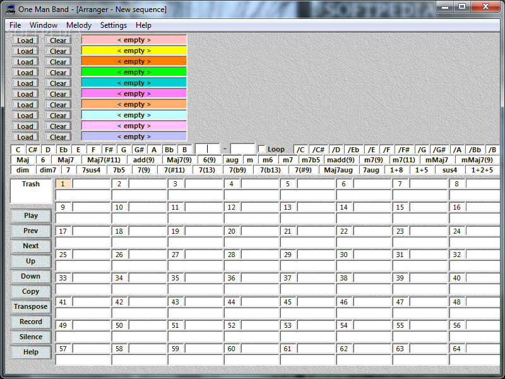Open the Help menu in menu bar

tap(143, 25)
